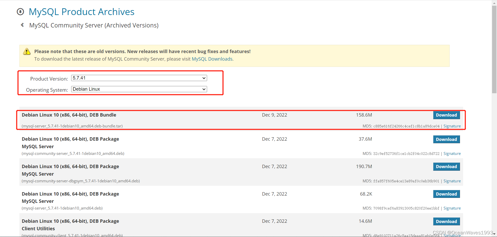
Task: Open Signature link for the dbgsym package
Action: click(x=452, y=181)
